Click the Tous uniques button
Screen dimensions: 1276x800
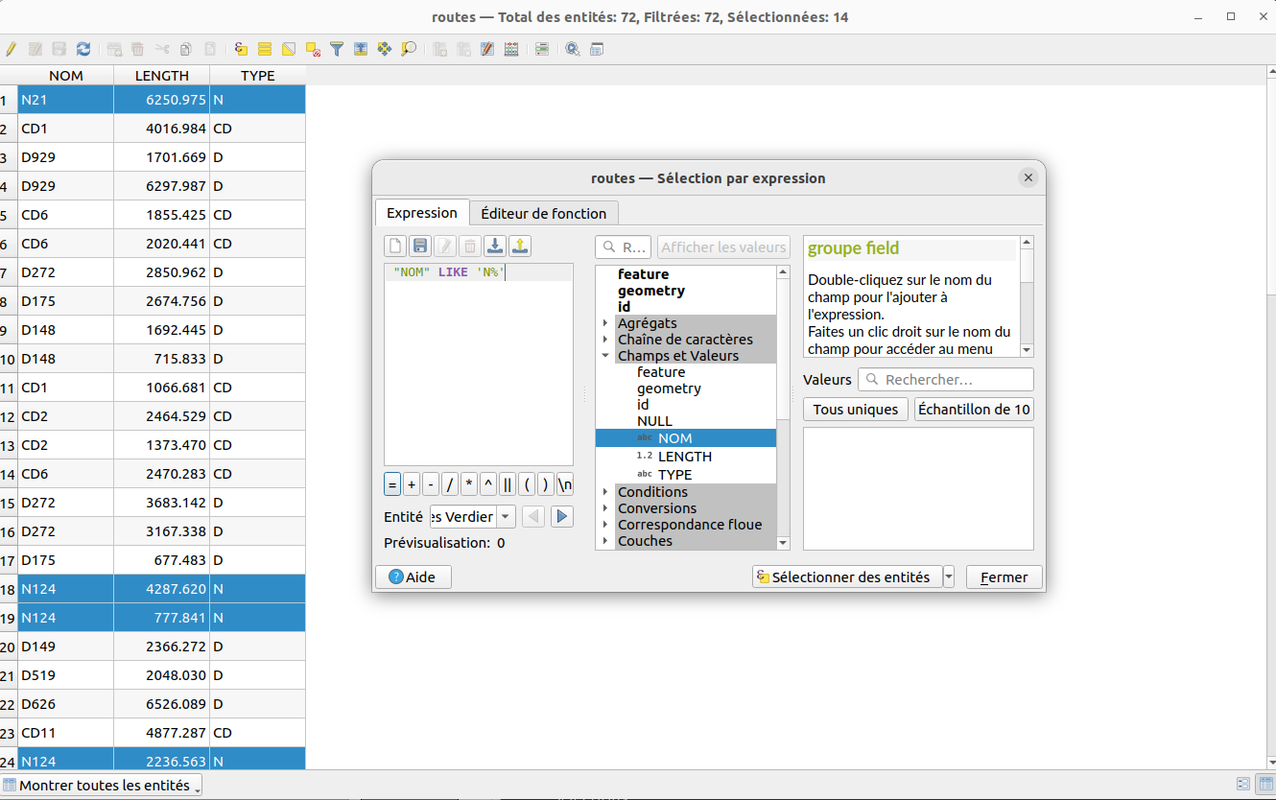[x=856, y=410]
